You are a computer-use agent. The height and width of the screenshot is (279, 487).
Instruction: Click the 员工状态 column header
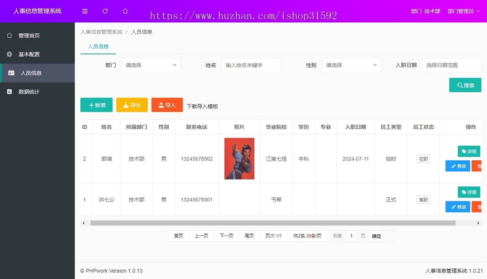coord(423,127)
